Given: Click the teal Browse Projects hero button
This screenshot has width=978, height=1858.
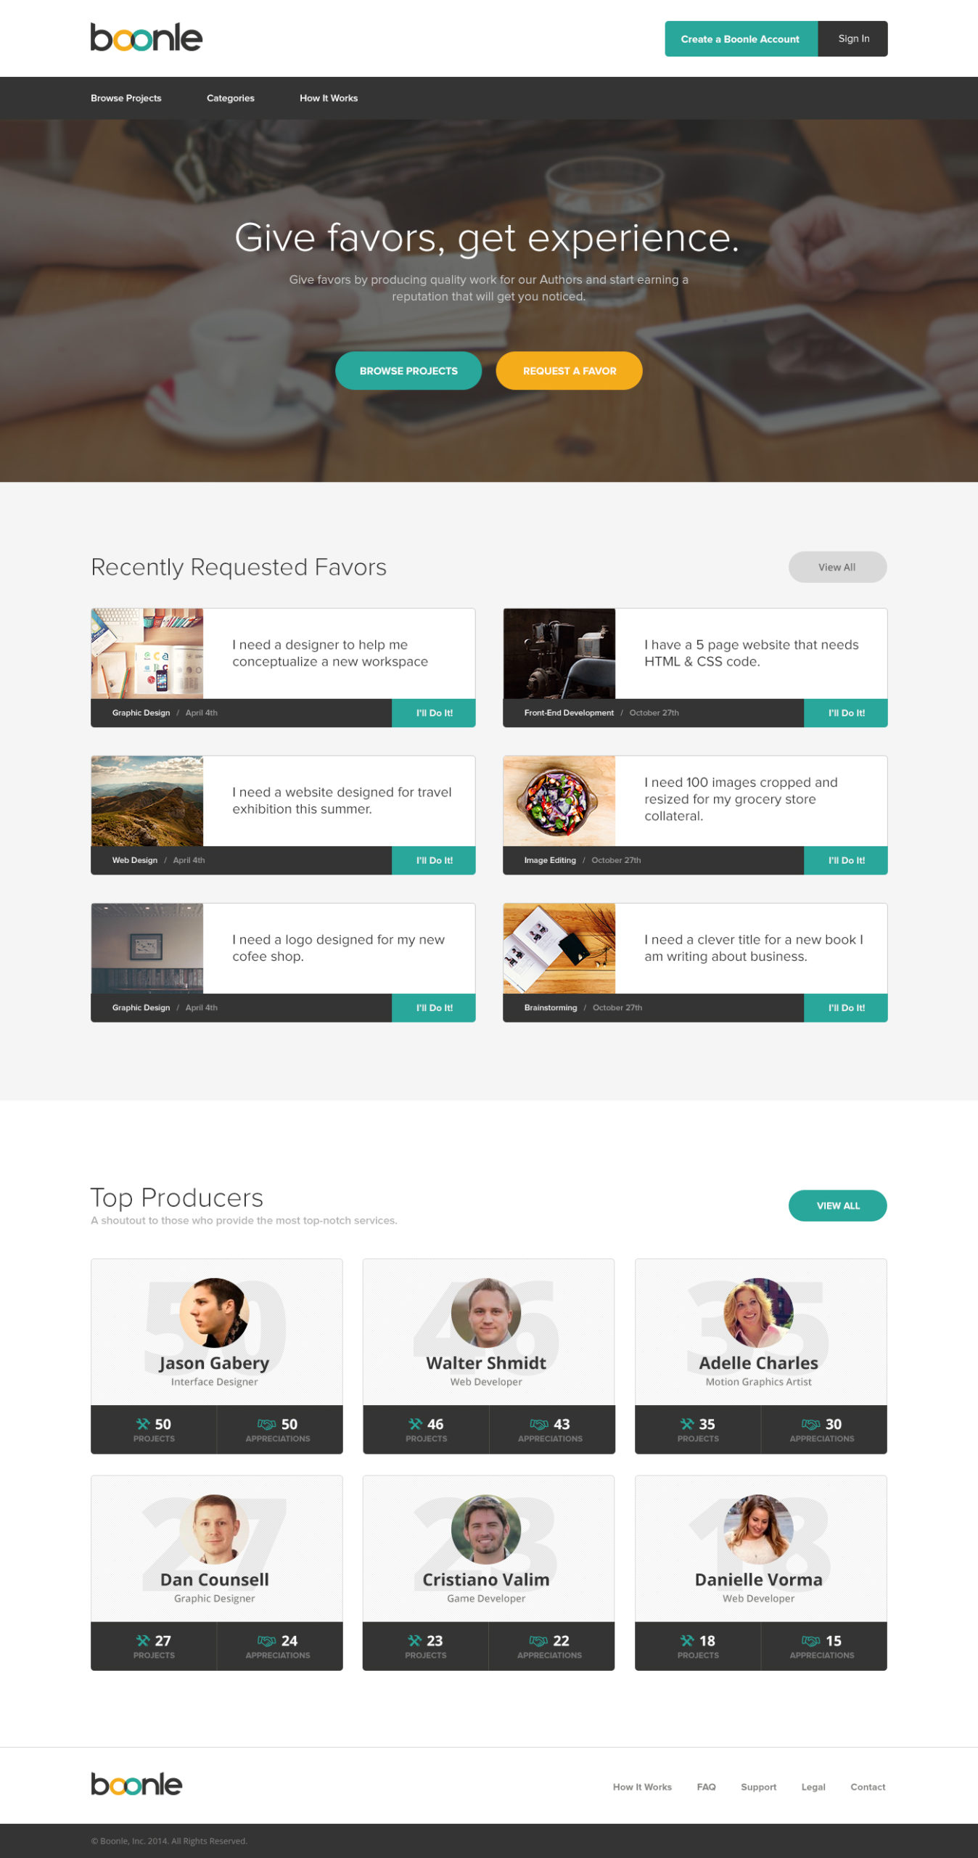Looking at the screenshot, I should [x=408, y=371].
